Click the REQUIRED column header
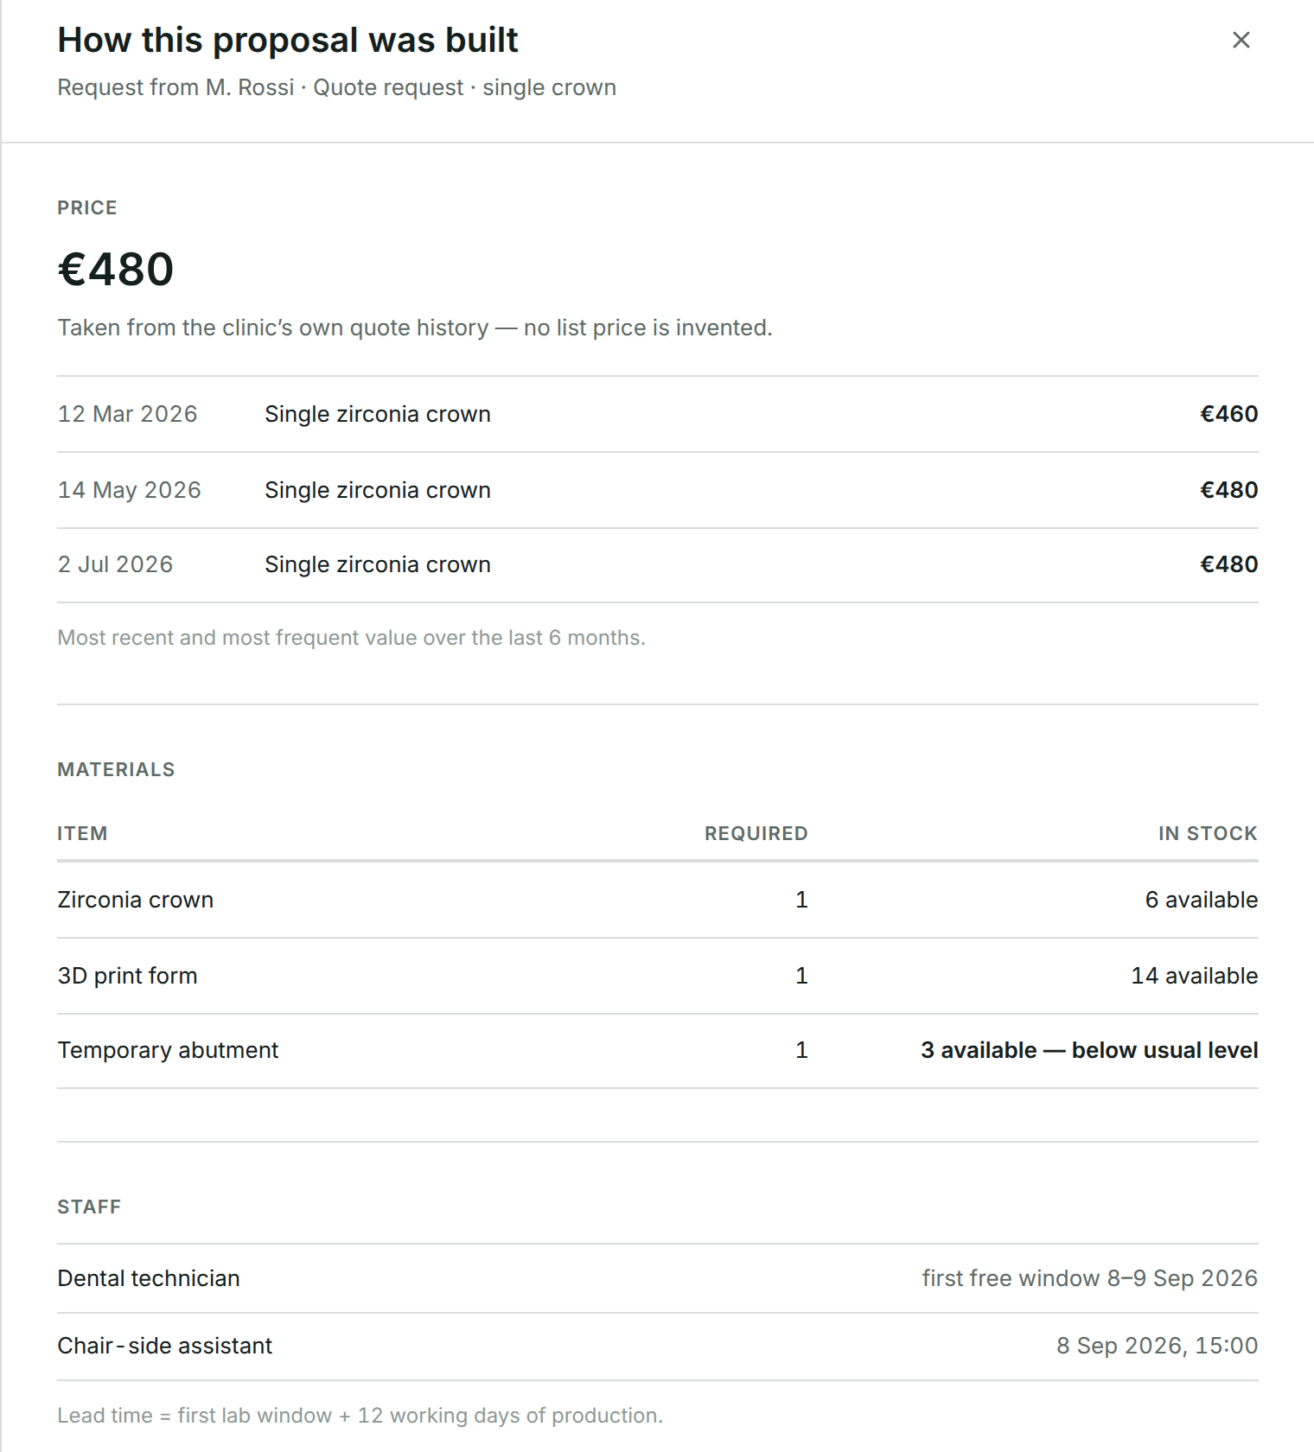The height and width of the screenshot is (1452, 1314). [756, 833]
